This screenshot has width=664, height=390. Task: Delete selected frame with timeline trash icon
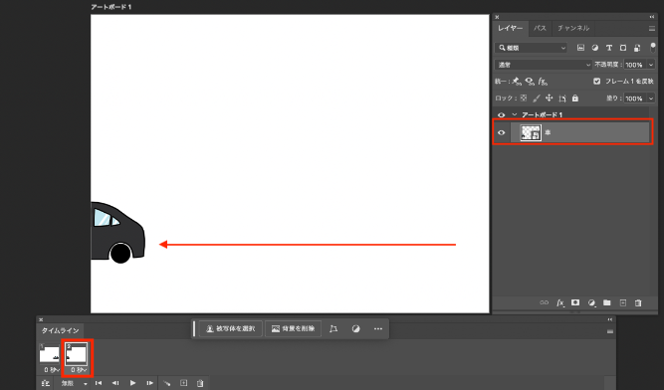point(200,383)
